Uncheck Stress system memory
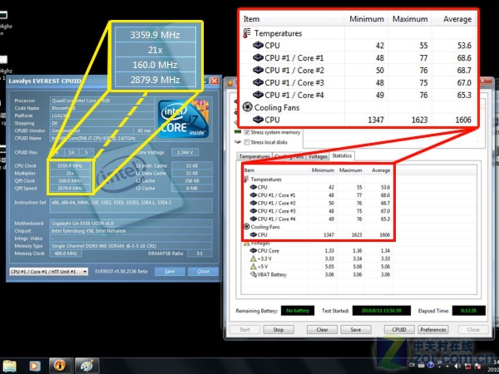This screenshot has width=499, height=374. pos(247,133)
